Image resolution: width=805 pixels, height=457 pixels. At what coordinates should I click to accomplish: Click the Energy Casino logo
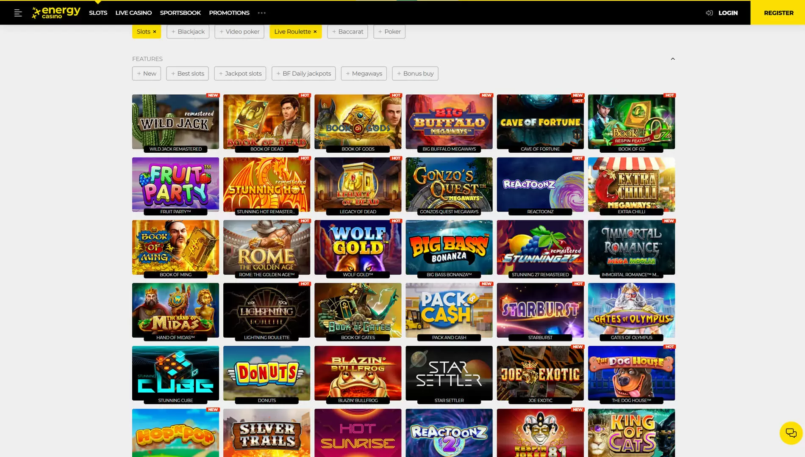coord(56,13)
